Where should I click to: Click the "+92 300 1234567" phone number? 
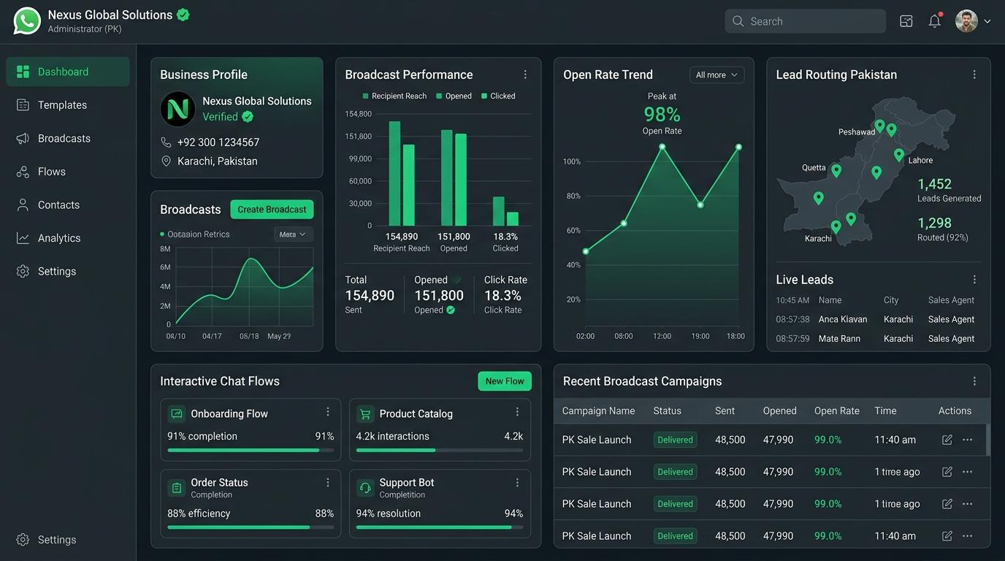click(x=218, y=142)
